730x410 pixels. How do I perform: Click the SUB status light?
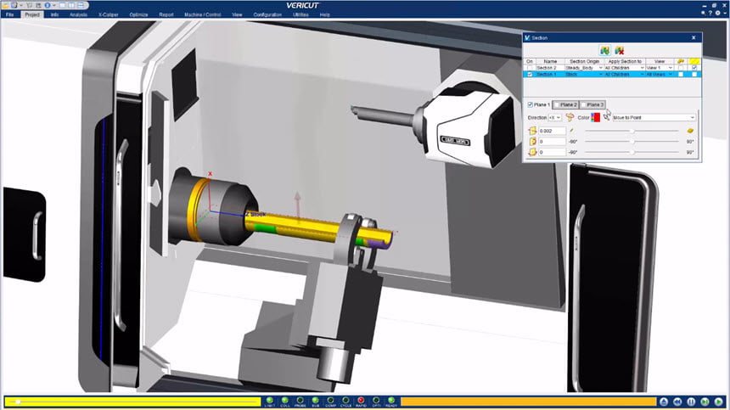[315, 401]
